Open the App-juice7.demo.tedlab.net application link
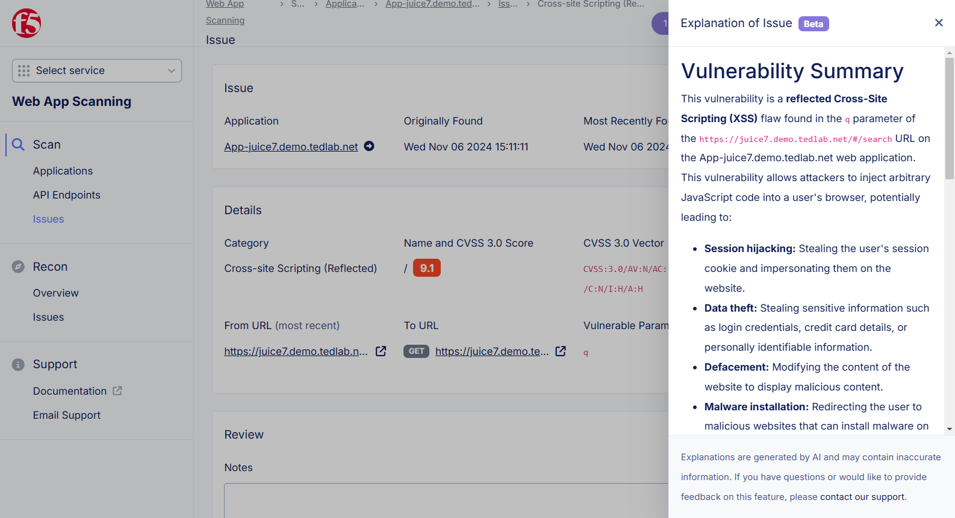The image size is (955, 518). 291,147
